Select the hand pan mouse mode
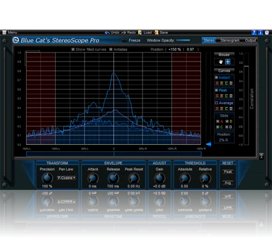 click(221, 62)
